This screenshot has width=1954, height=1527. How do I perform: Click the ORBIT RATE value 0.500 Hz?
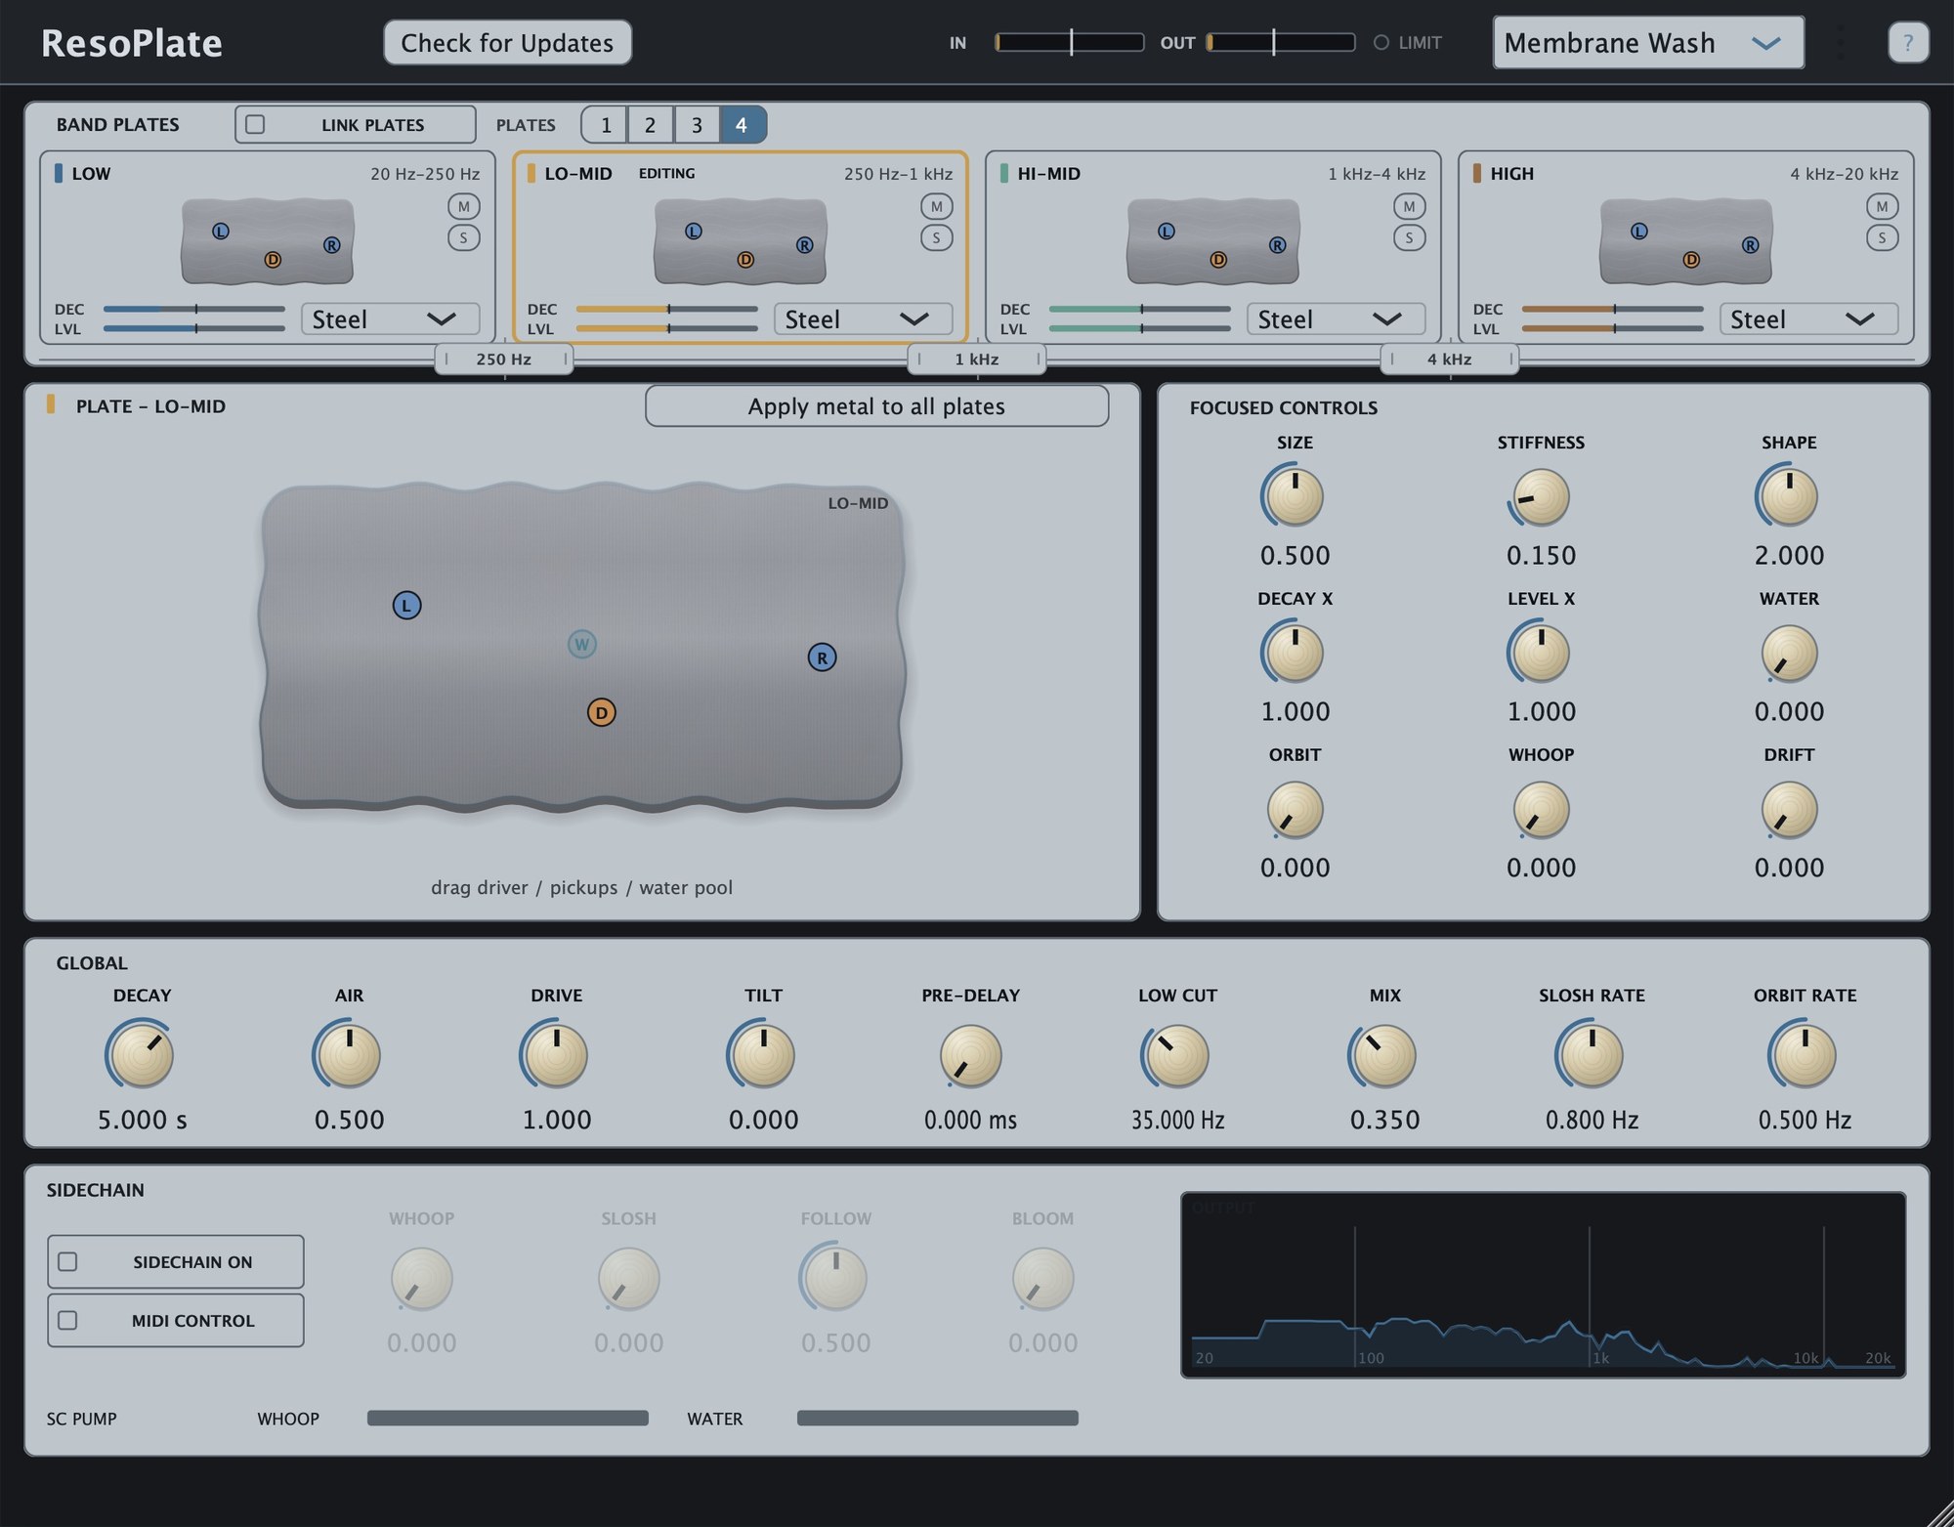pos(1805,1120)
